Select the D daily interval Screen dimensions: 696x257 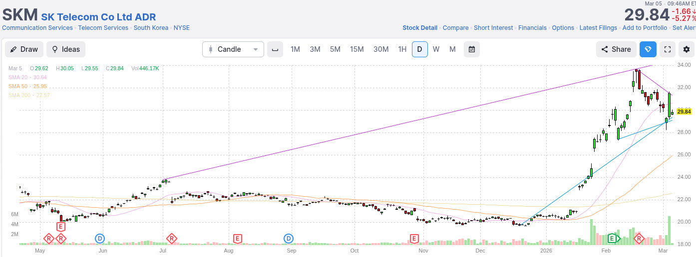pos(420,49)
